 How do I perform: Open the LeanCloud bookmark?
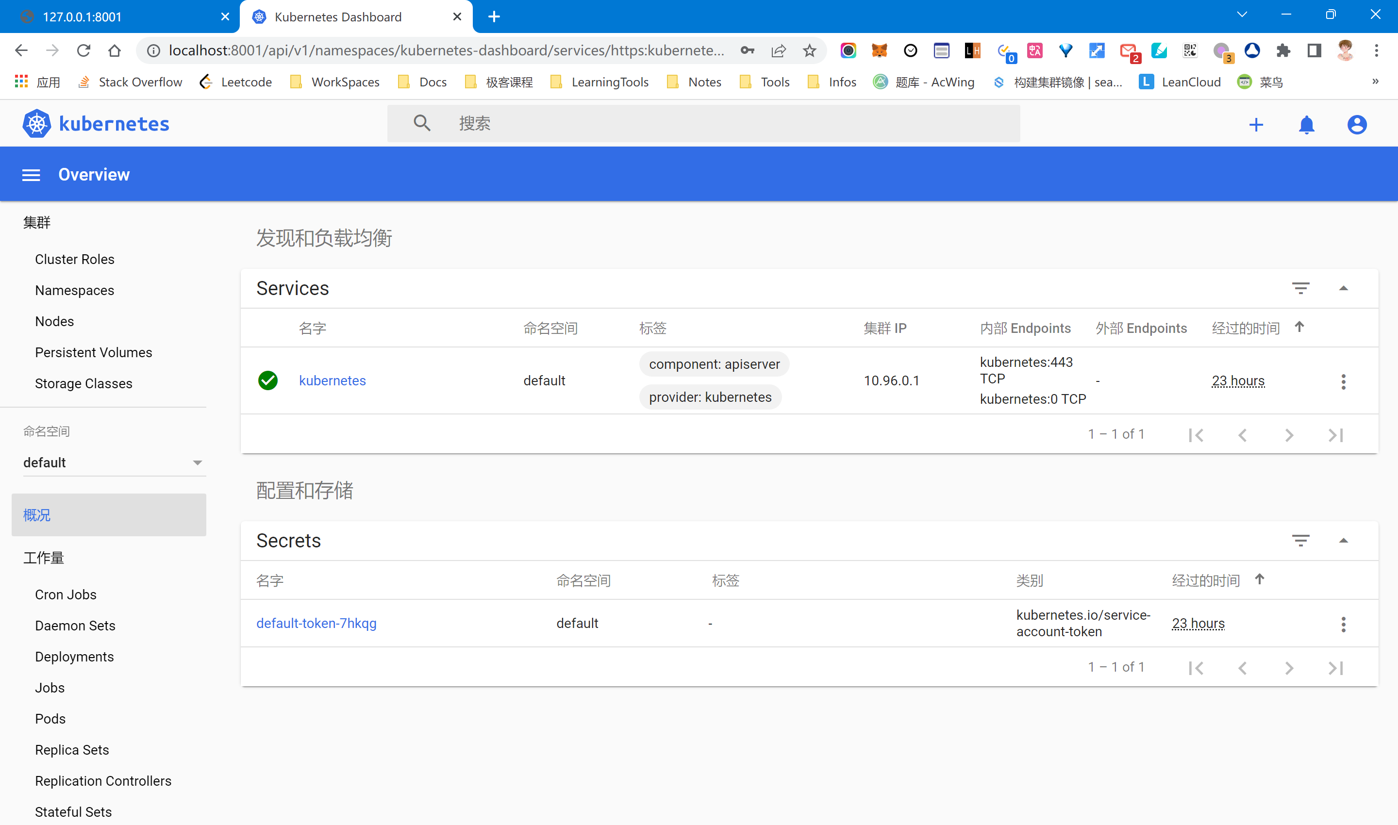pos(1180,82)
